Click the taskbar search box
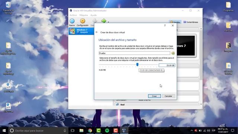The image size is (238, 134). pos(38,131)
